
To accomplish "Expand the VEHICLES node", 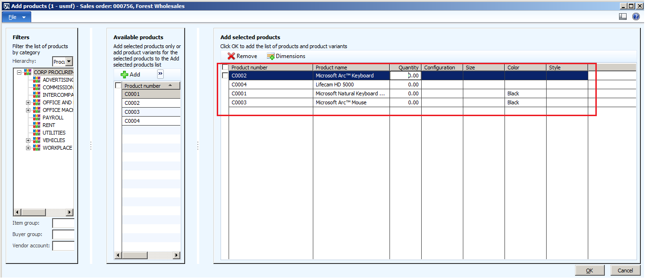I will point(28,140).
